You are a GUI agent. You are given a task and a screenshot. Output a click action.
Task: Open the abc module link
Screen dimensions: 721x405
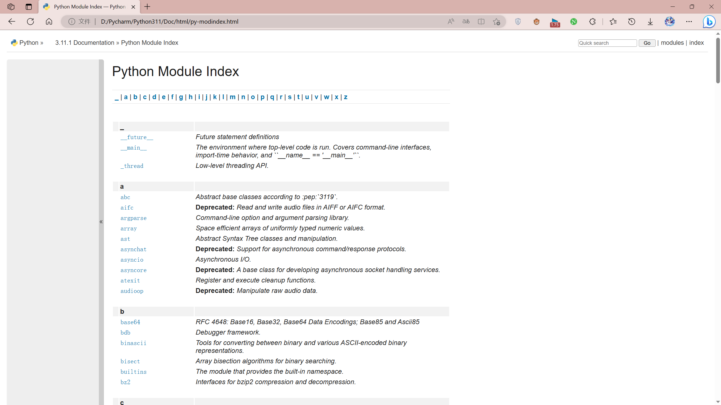tap(125, 197)
